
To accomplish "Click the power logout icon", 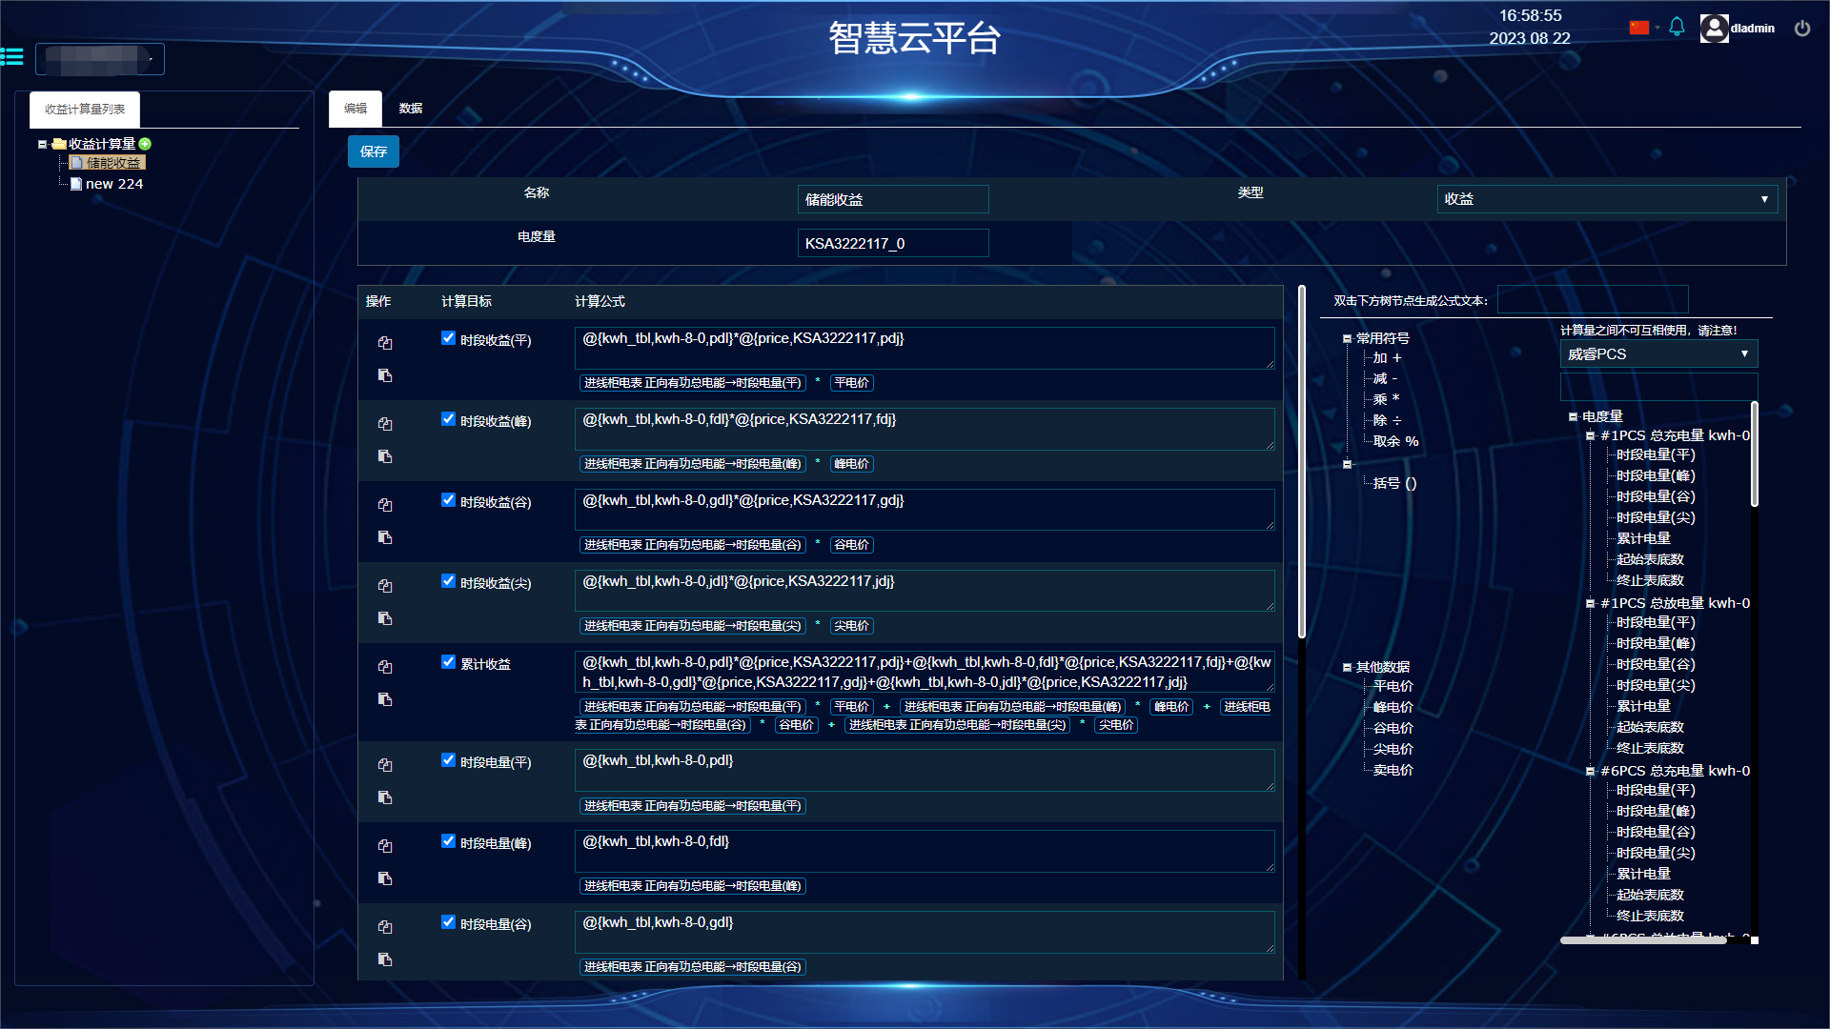I will pos(1801,29).
